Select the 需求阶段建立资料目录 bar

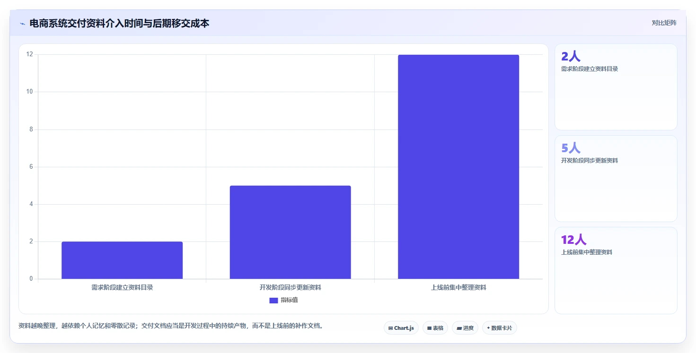click(122, 260)
